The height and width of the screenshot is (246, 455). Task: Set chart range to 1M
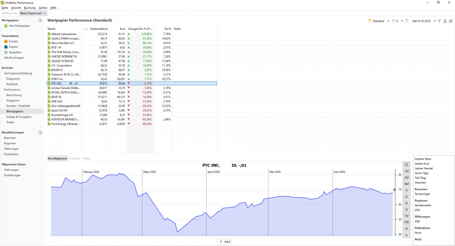pos(406,171)
